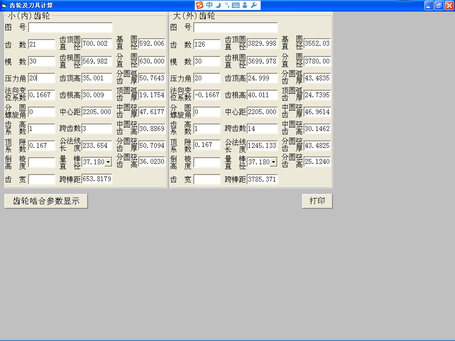455x341 pixels.
Task: Edit small gear 跨齿数 value 3
Action: 97,128
